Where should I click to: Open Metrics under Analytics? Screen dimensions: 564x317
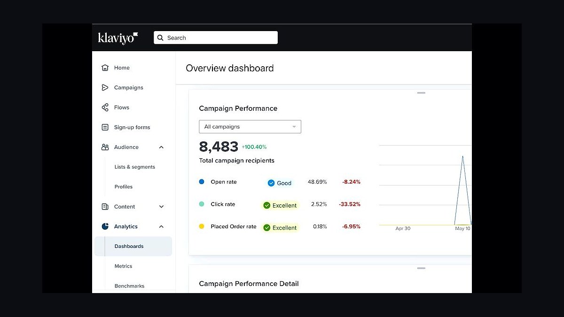[124, 266]
